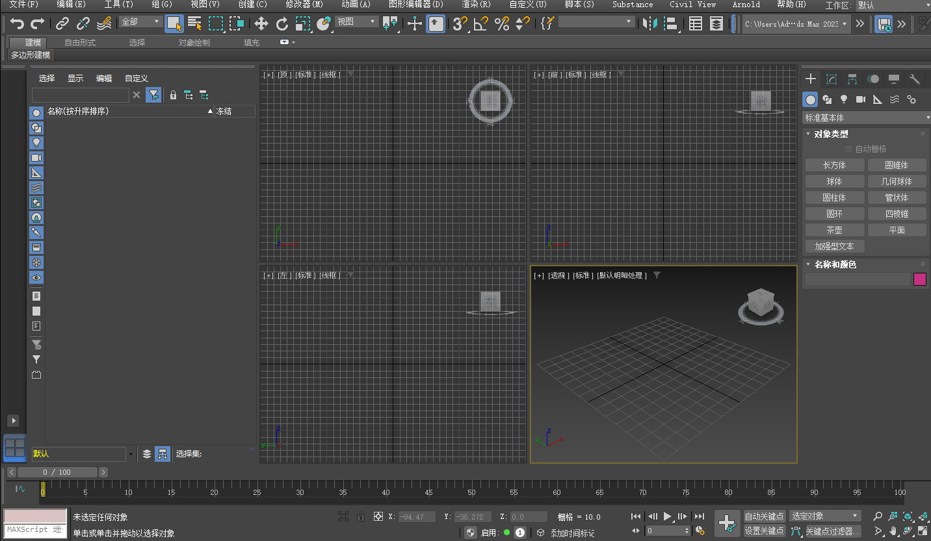The width and height of the screenshot is (931, 541).
Task: Click the Link objects chain icon
Action: (62, 24)
